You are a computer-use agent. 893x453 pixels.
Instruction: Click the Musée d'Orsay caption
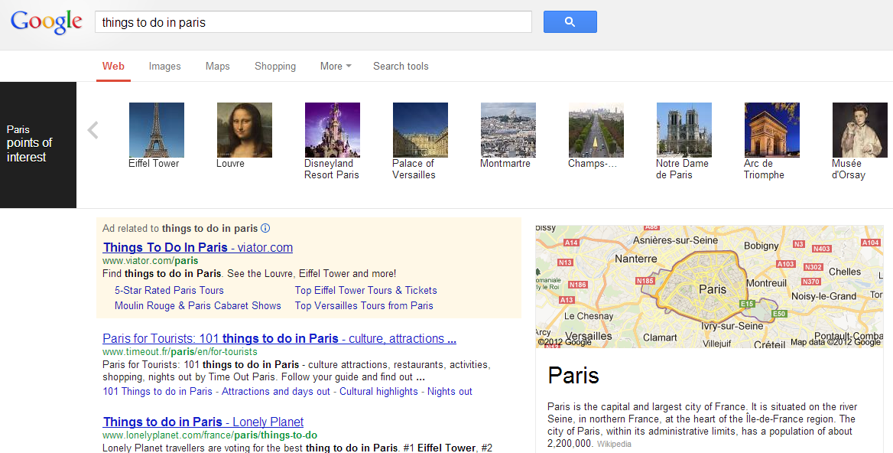point(849,169)
